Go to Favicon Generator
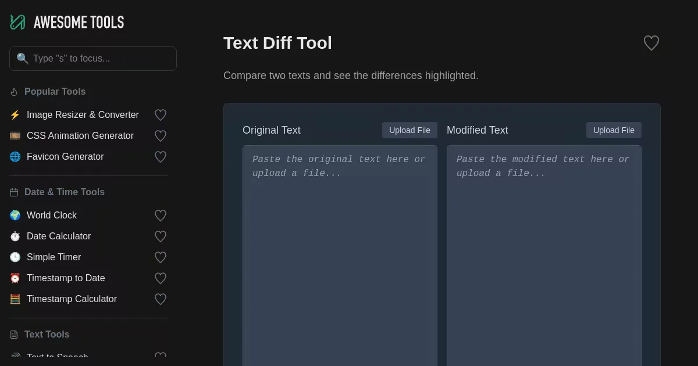Image resolution: width=698 pixels, height=366 pixels. pos(65,157)
